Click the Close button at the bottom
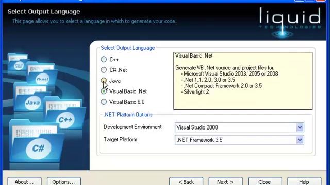330x185 pixels. [x=265, y=181]
